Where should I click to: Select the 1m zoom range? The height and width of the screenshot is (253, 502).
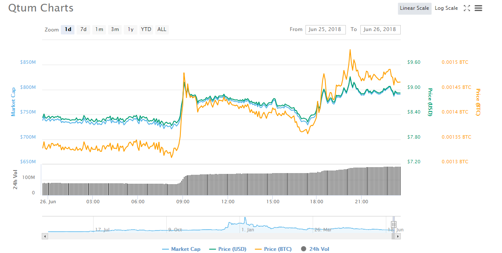(99, 29)
